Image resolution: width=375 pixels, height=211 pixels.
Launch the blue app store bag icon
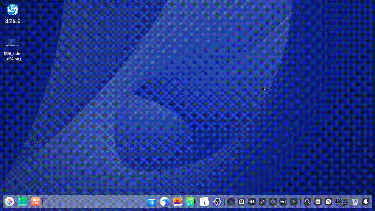coord(152,202)
